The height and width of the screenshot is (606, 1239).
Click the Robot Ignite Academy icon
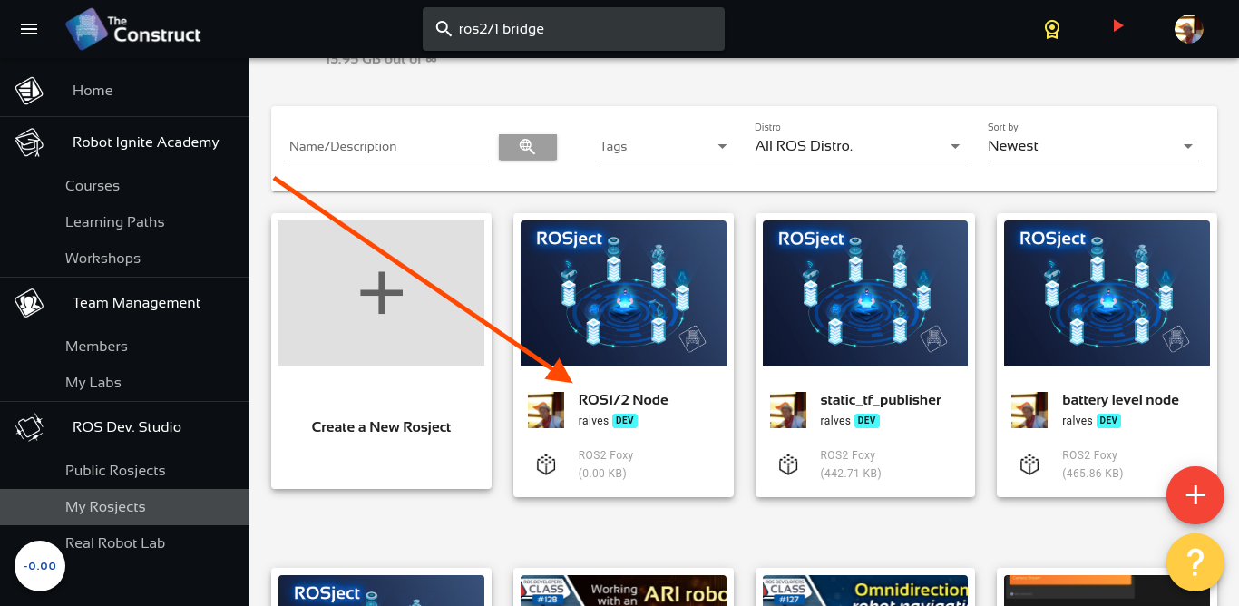point(29,142)
